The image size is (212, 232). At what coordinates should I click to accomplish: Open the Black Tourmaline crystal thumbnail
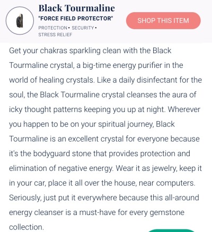[x=20, y=21]
